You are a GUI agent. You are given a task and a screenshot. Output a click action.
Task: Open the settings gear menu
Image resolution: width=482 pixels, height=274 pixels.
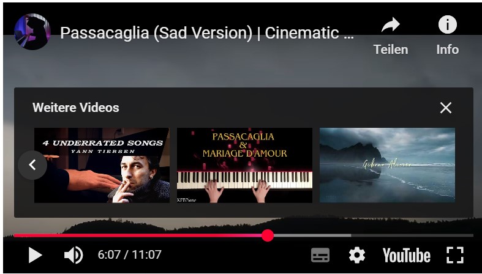357,255
